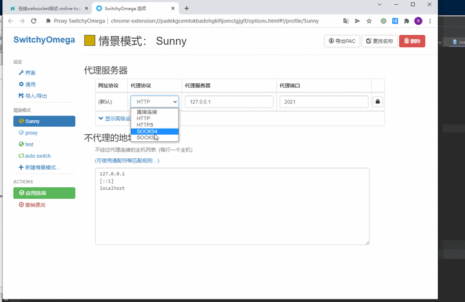Choose HTTP option in protocol list
This screenshot has height=302, width=465.
pos(154,118)
